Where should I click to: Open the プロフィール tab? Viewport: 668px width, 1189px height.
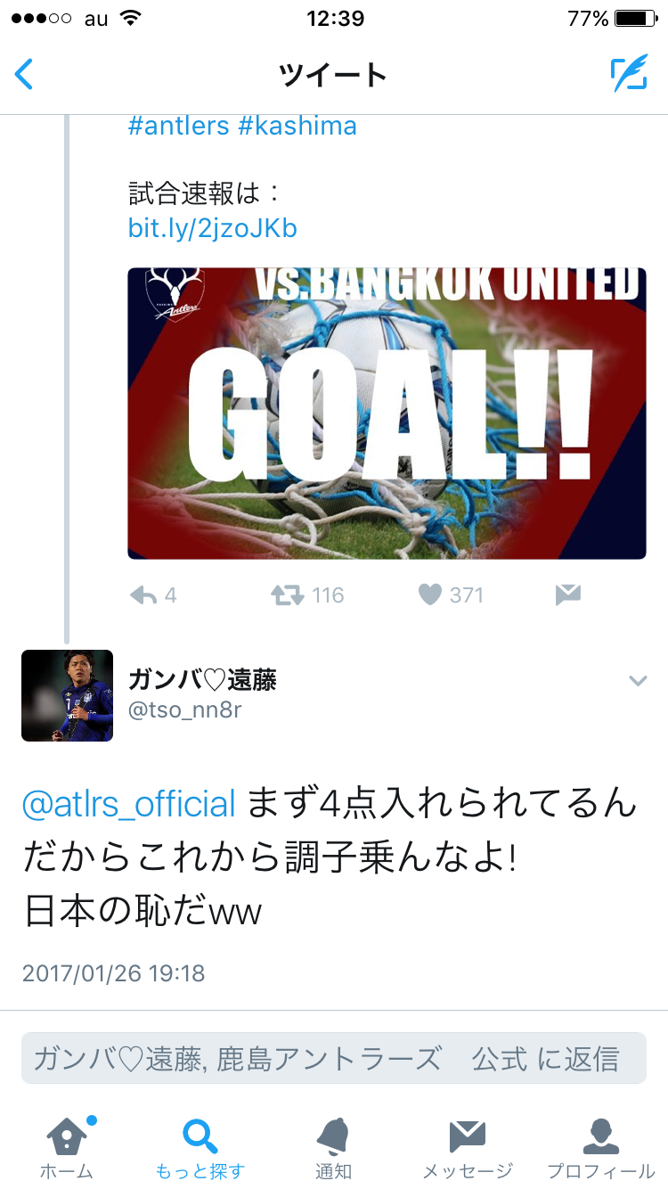601,1147
